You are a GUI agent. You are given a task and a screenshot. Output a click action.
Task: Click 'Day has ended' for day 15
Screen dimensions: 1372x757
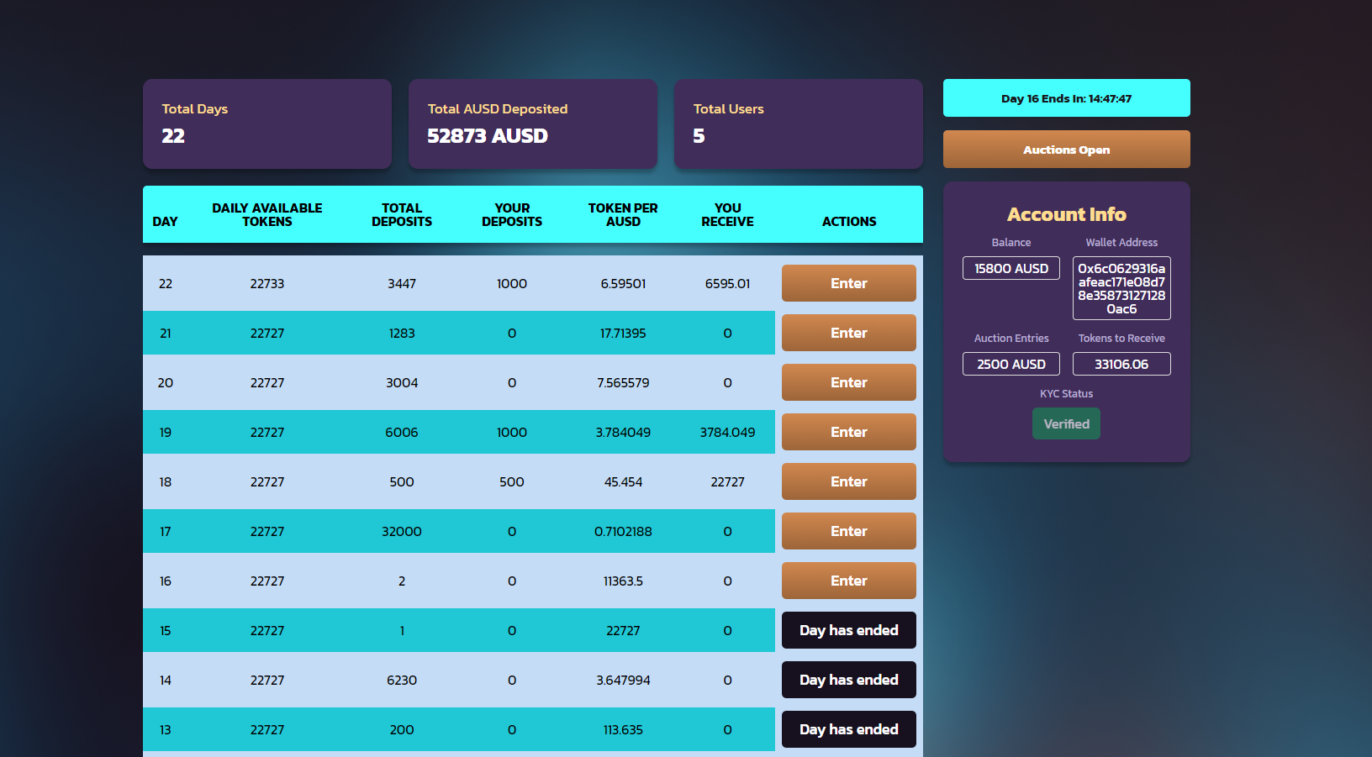point(848,630)
